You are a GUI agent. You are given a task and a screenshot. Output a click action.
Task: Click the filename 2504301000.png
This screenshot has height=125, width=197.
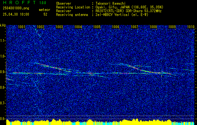pyautogui.click(x=16, y=8)
